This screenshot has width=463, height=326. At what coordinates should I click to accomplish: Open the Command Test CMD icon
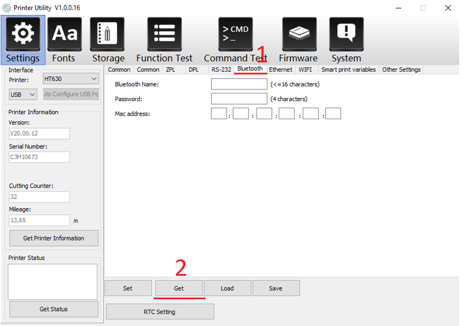point(235,34)
